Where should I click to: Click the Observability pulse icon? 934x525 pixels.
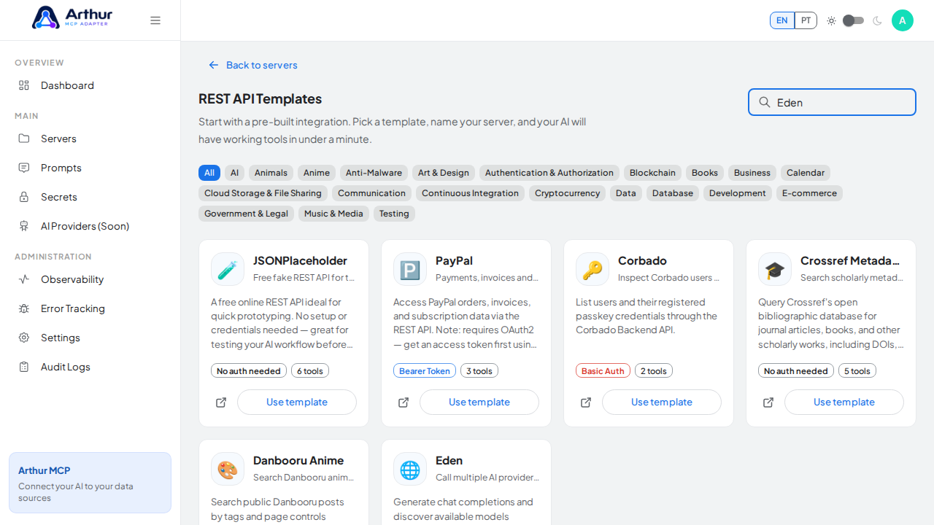click(x=24, y=279)
